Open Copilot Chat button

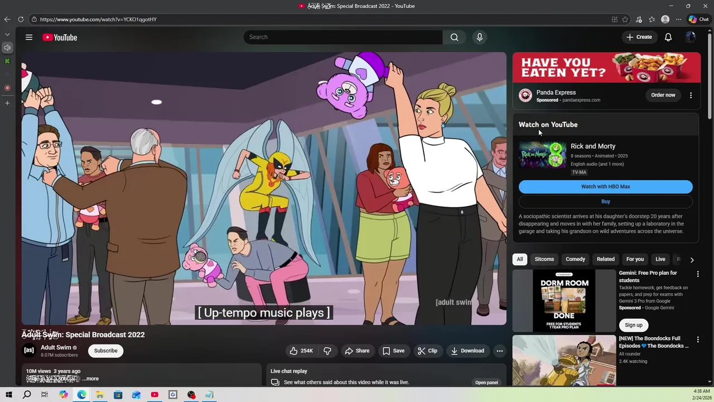[698, 20]
